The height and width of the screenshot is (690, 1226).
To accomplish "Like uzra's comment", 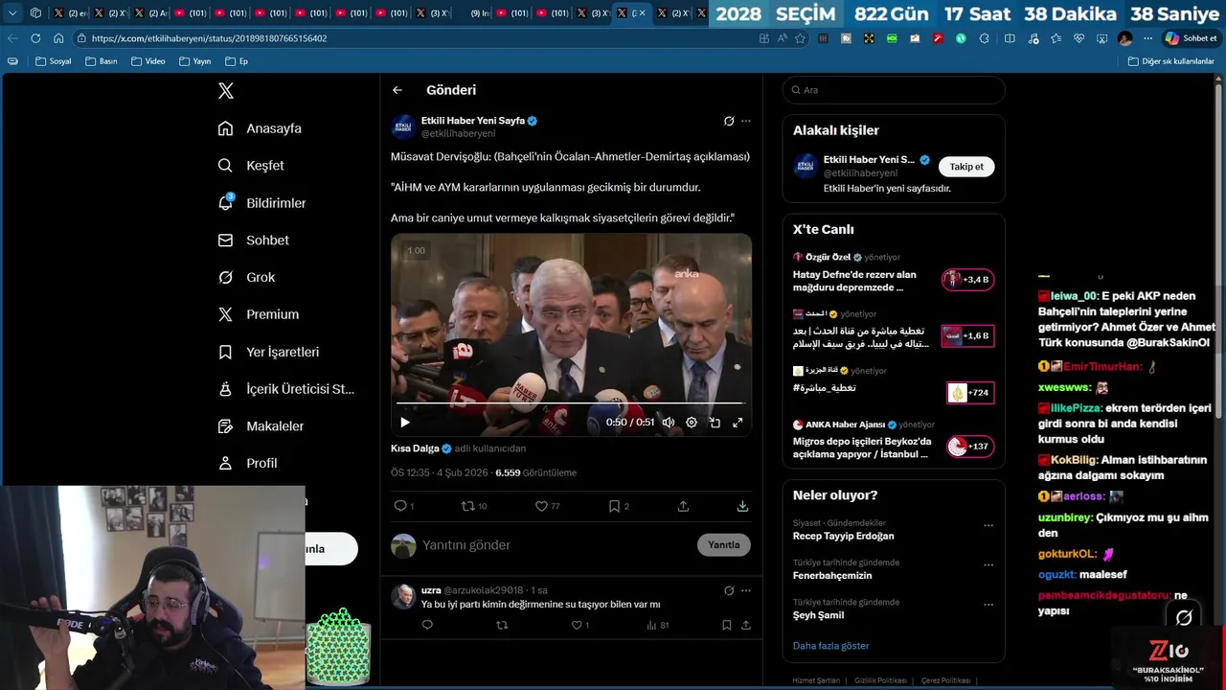I will 579,625.
